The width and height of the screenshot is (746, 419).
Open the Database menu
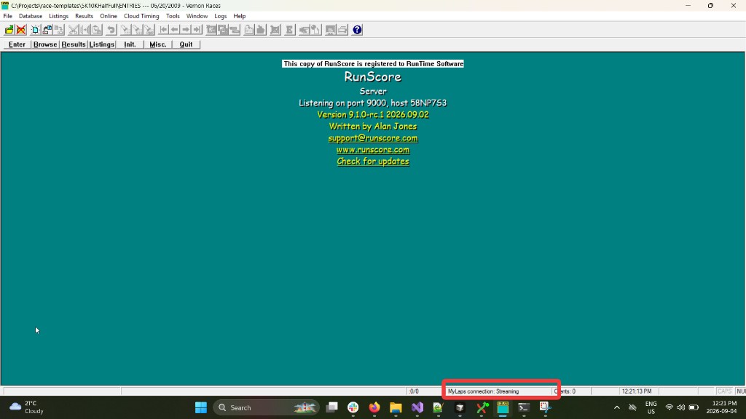click(x=31, y=16)
